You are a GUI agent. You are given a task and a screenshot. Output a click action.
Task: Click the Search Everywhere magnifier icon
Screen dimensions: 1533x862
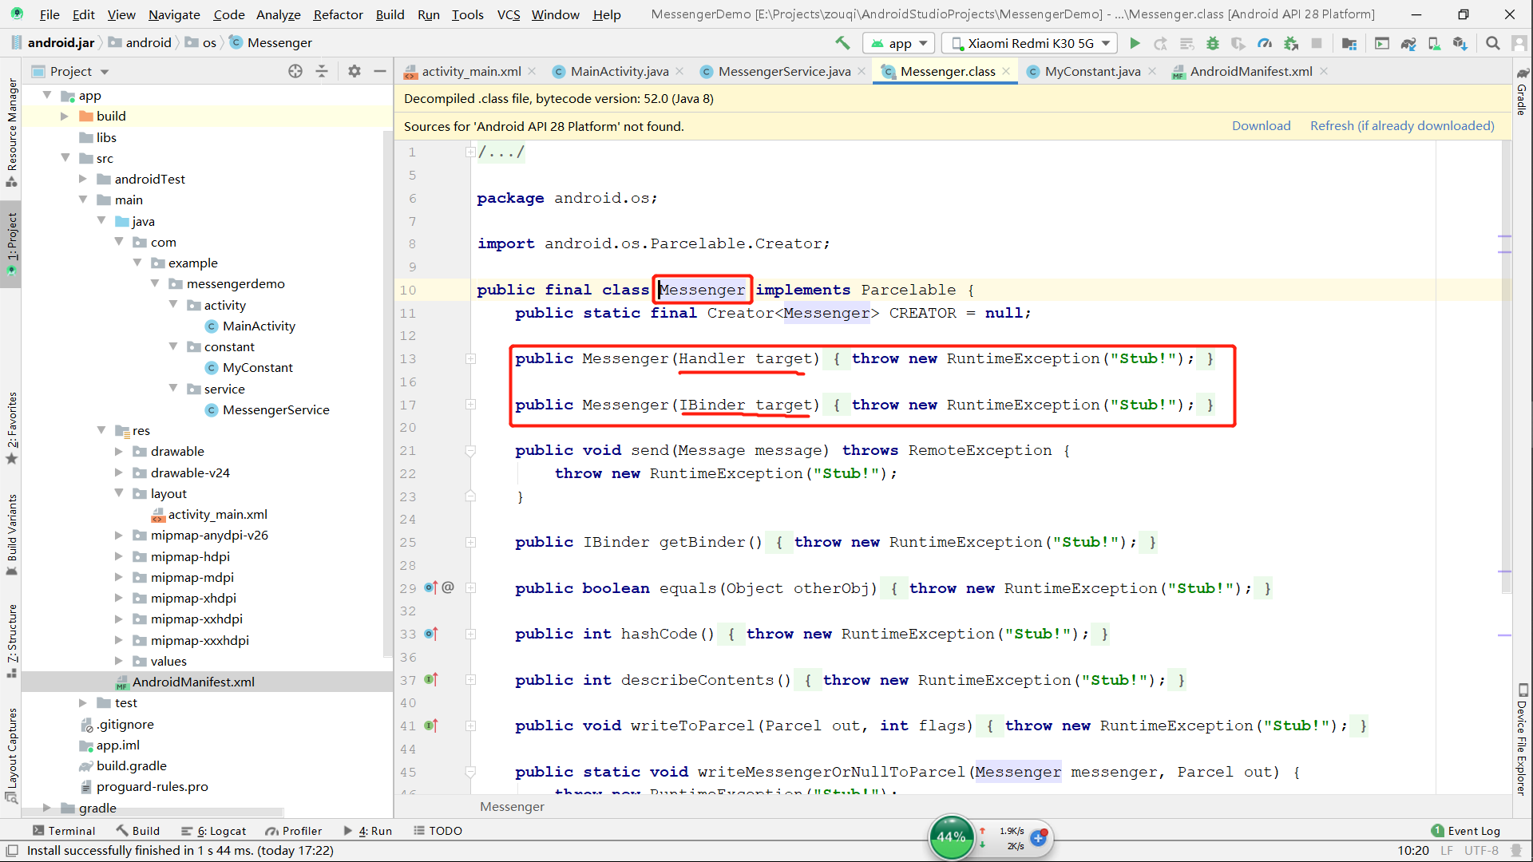click(x=1492, y=43)
